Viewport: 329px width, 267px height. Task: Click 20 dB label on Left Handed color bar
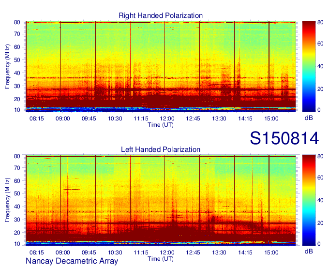(320, 223)
